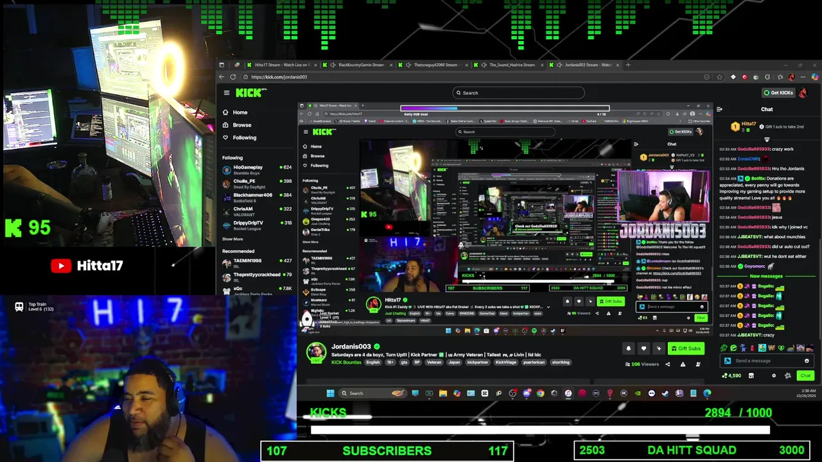This screenshot has width=822, height=462.
Task: Open the Kick hamburger sidebar menu
Action: pyautogui.click(x=226, y=93)
